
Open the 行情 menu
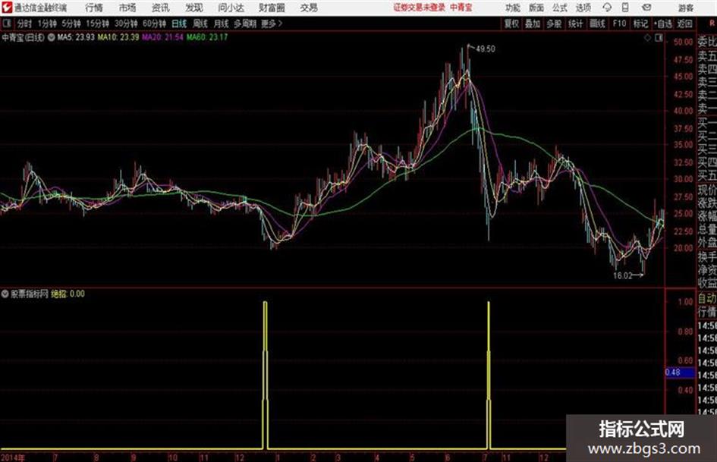(94, 8)
